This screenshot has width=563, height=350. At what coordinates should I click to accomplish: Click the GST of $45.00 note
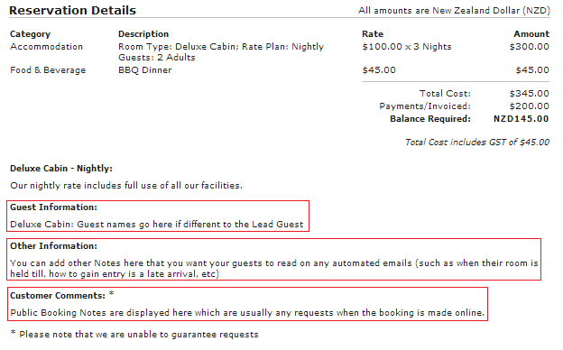[477, 143]
